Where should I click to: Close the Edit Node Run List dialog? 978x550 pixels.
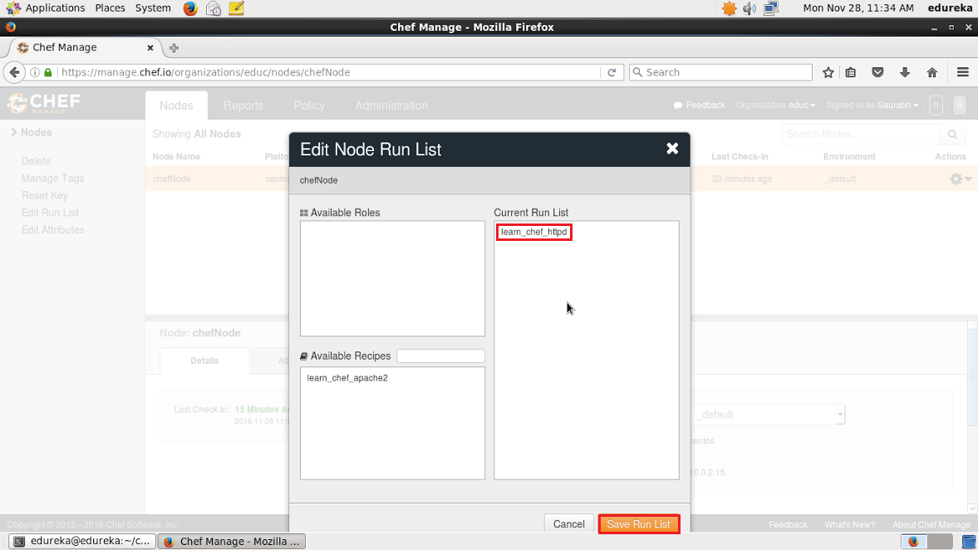[671, 149]
